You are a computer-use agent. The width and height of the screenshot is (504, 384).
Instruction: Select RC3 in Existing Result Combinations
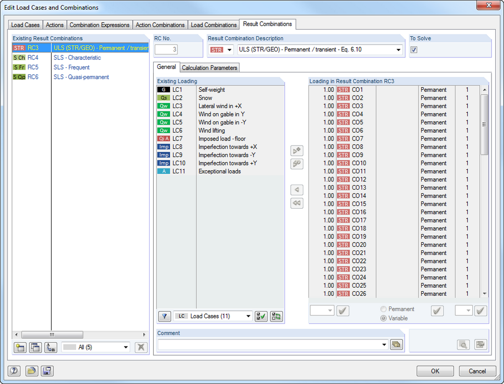coord(80,48)
